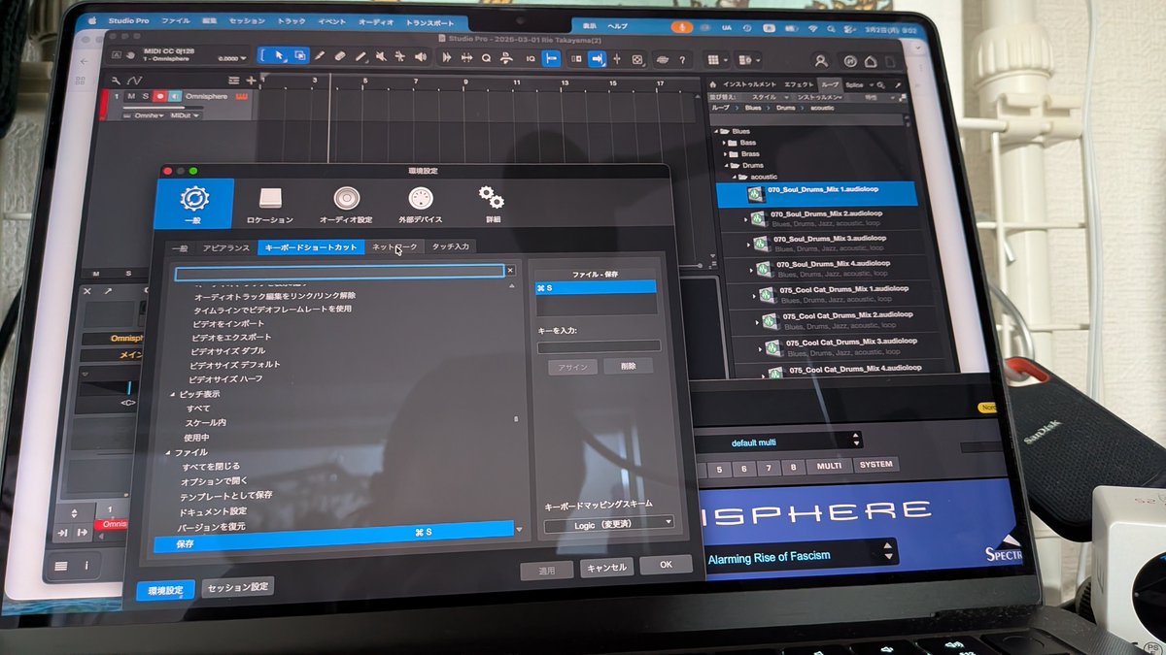
Task: Click the 環境設定 button
Action: 165,590
